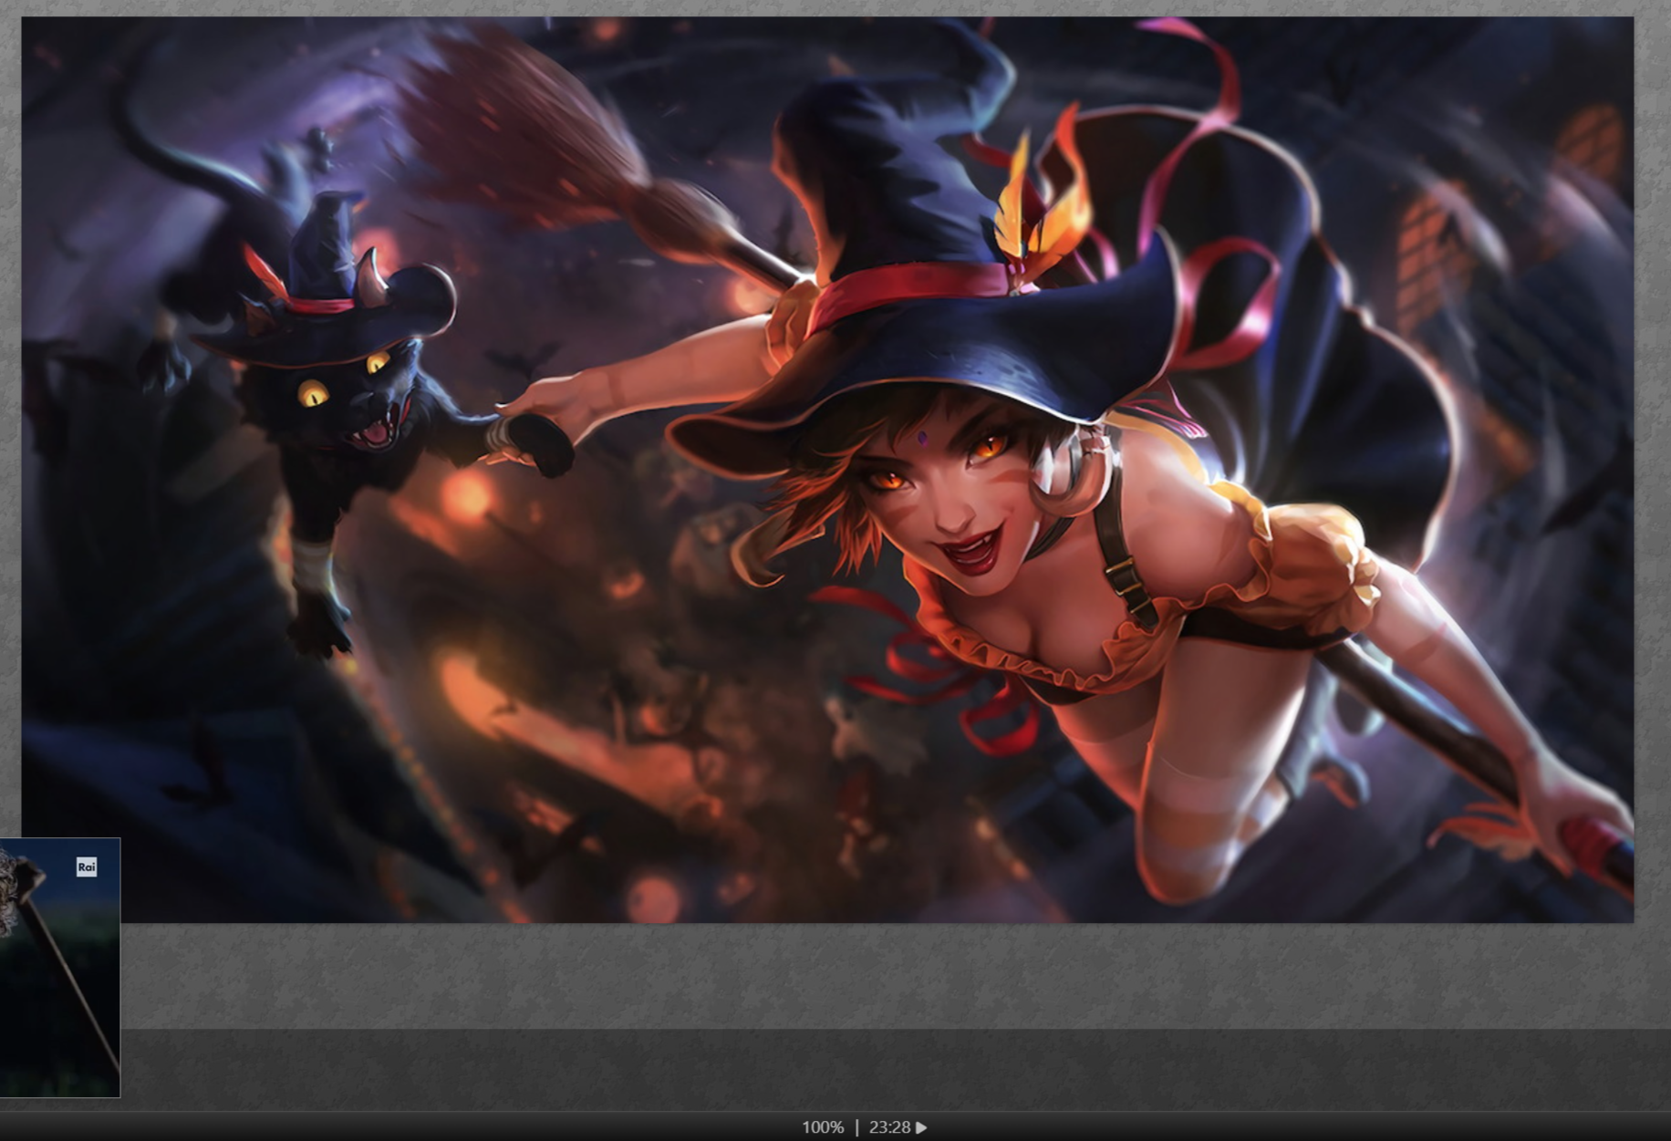Click the witch on broomstick artwork
1671x1141 pixels.
[827, 470]
